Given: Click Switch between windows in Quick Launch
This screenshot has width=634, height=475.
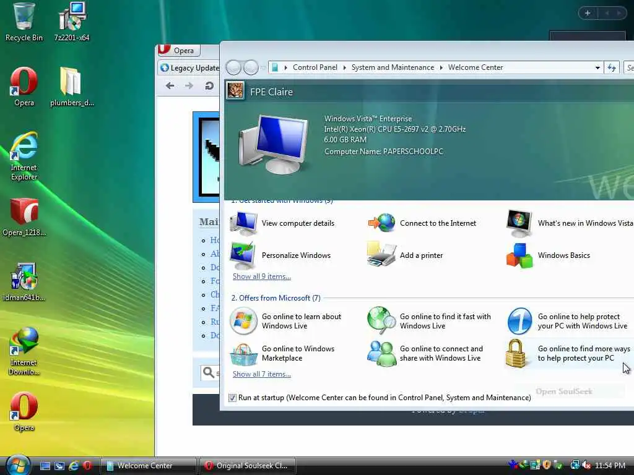Looking at the screenshot, I should pyautogui.click(x=59, y=466).
